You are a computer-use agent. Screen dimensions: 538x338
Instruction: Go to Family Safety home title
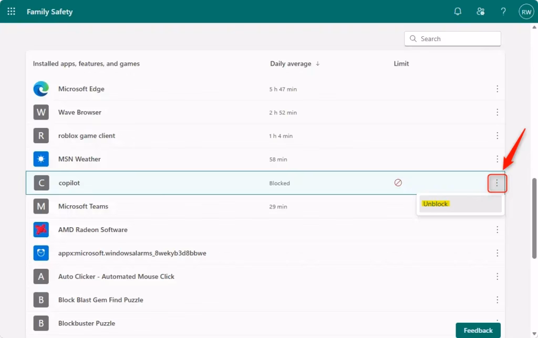(x=50, y=12)
